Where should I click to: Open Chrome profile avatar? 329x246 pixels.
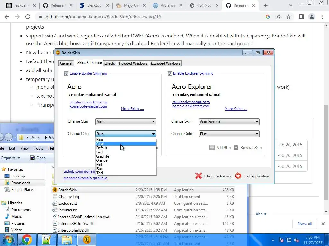tap(312, 17)
